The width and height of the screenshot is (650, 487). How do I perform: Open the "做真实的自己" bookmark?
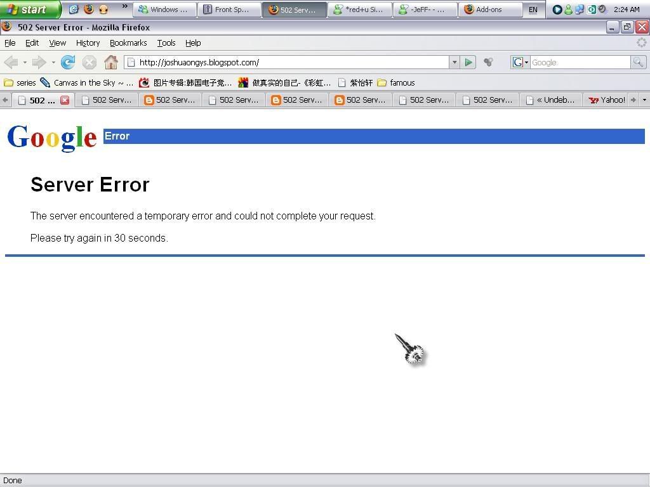click(284, 83)
